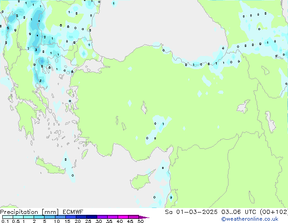Image resolution: width=288 pixels, height=223 pixels.
Task: Click the 5–10 mm legend swatch
Action: (50, 217)
